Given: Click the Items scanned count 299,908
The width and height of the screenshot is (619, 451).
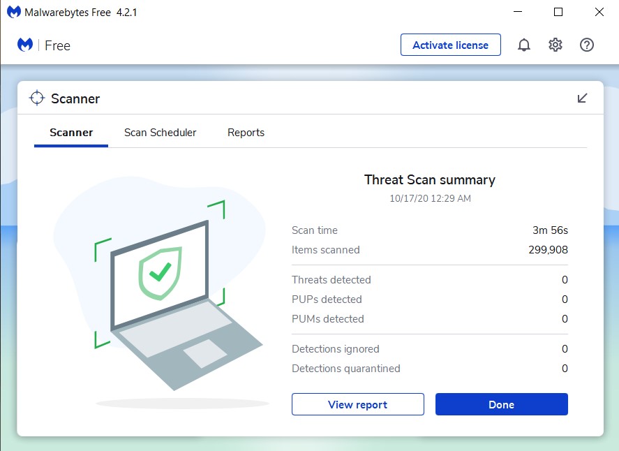Looking at the screenshot, I should click(x=548, y=250).
